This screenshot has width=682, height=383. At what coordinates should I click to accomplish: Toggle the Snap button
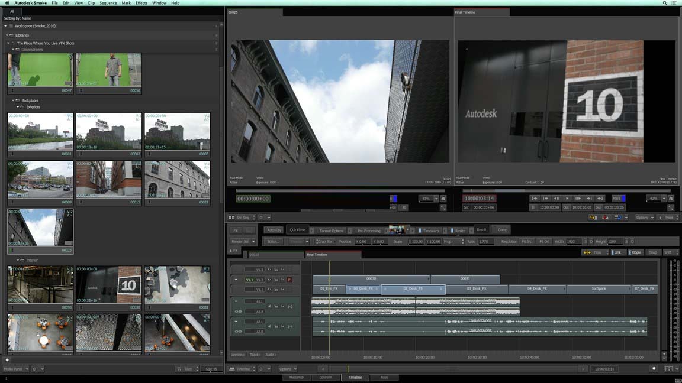click(652, 252)
